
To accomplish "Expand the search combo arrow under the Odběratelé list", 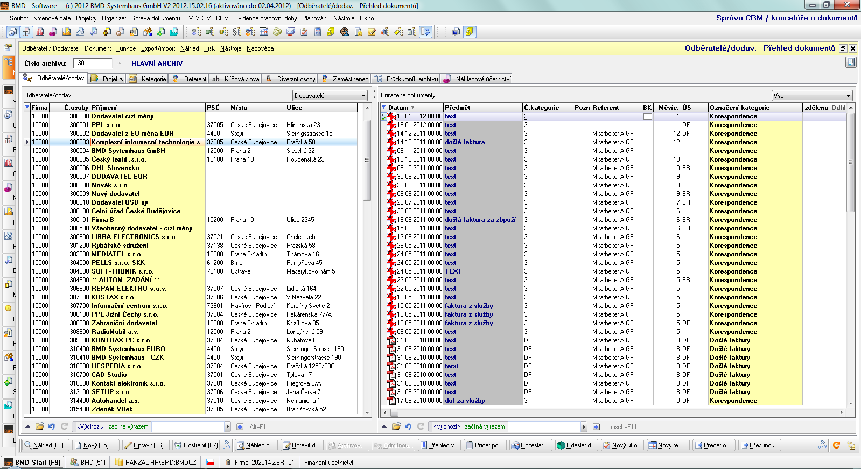I will (227, 427).
